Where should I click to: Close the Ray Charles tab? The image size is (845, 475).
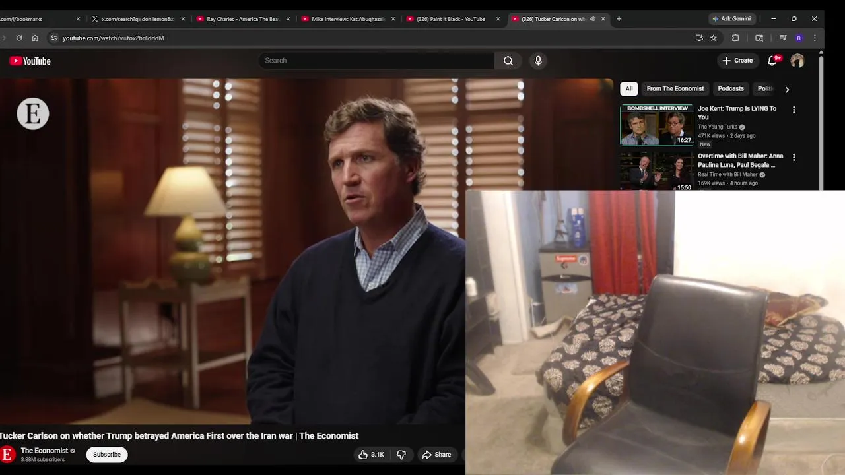288,19
